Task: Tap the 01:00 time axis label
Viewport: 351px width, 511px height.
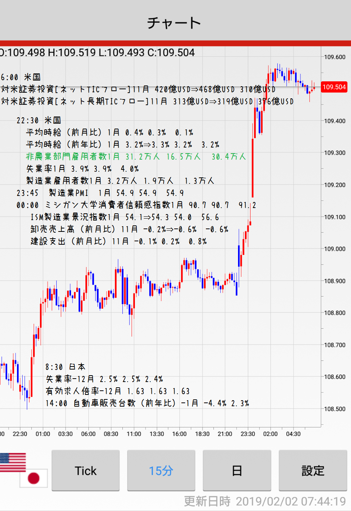Action: coord(43,434)
